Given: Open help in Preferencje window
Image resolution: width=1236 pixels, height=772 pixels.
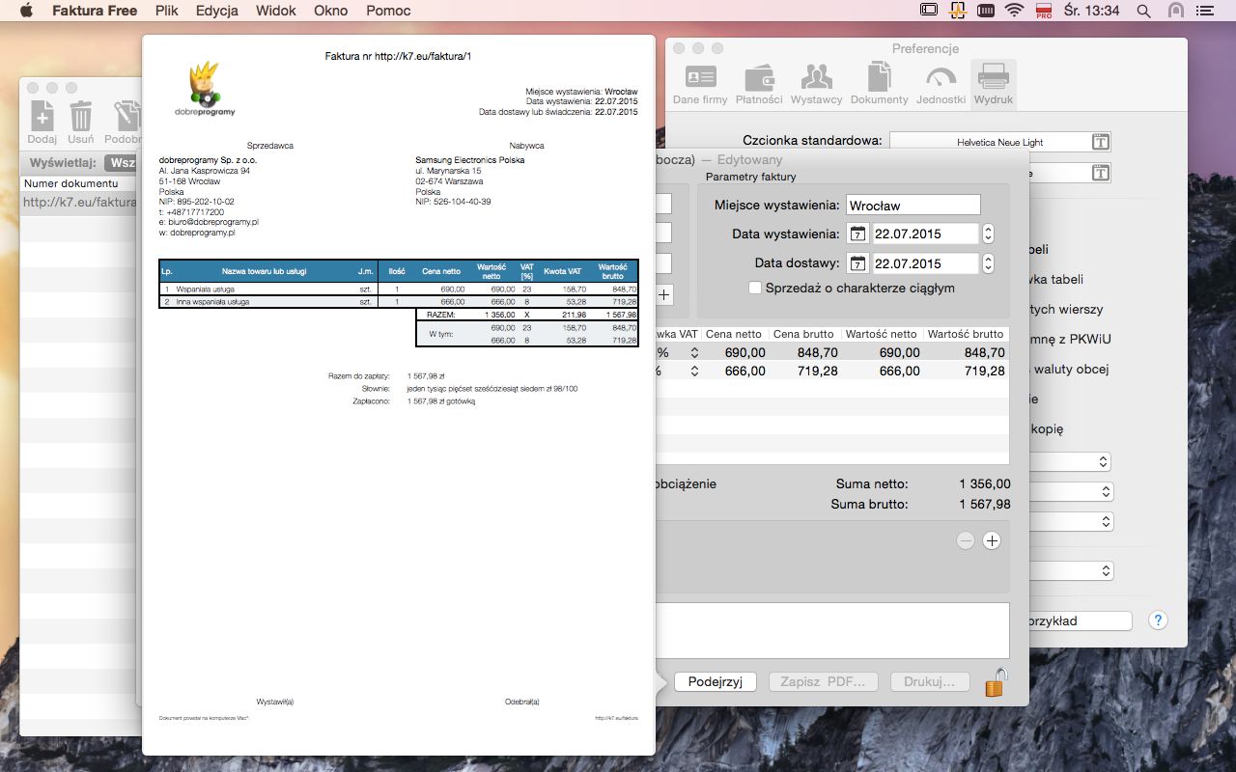Looking at the screenshot, I should coord(1158,620).
